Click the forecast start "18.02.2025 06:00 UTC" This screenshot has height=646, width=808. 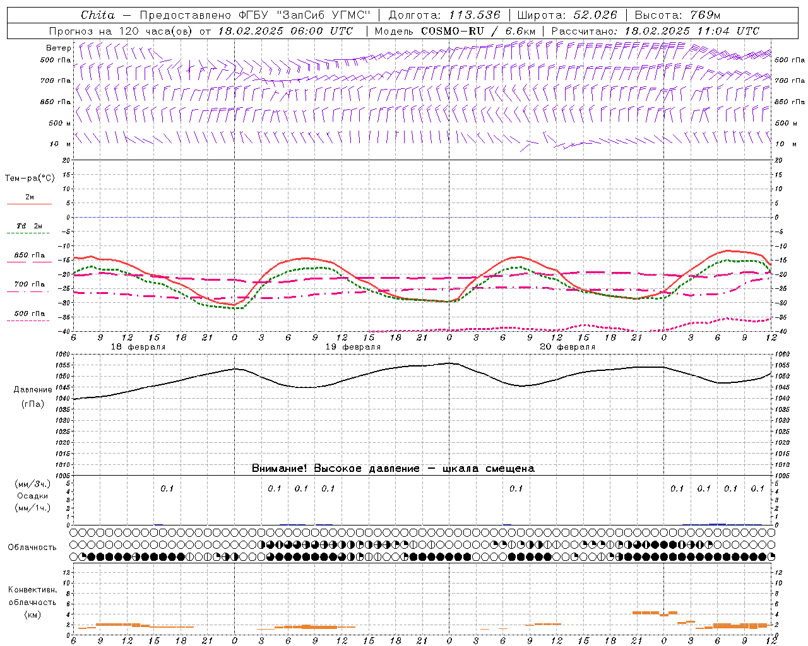pyautogui.click(x=285, y=31)
